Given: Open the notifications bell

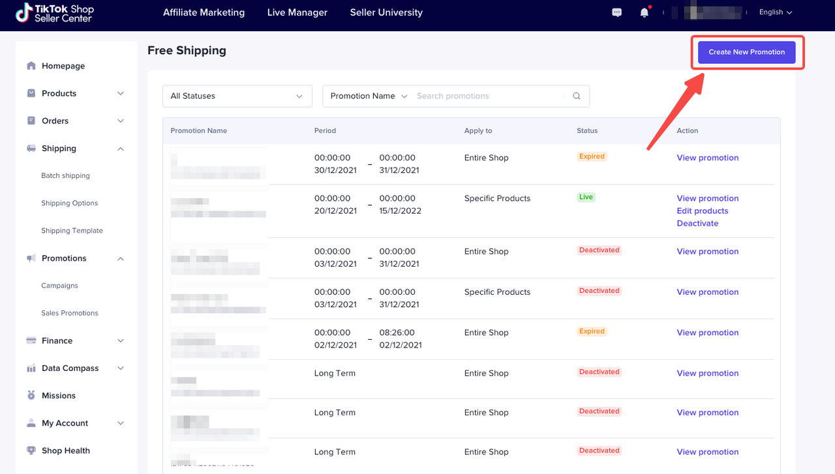Looking at the screenshot, I should (x=645, y=12).
